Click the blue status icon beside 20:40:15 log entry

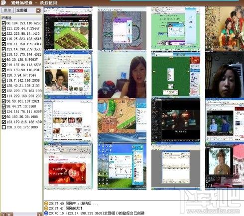click(46, 213)
